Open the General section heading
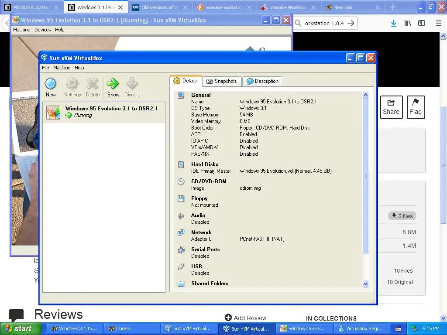 tap(201, 95)
